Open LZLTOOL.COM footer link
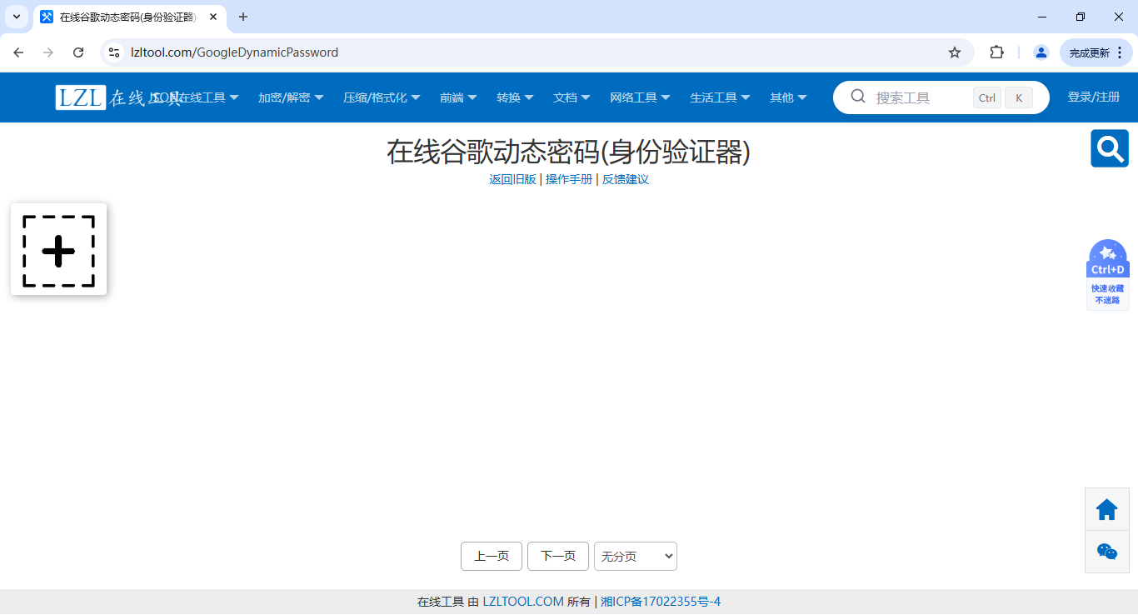Image resolution: width=1138 pixels, height=615 pixels. 523,602
